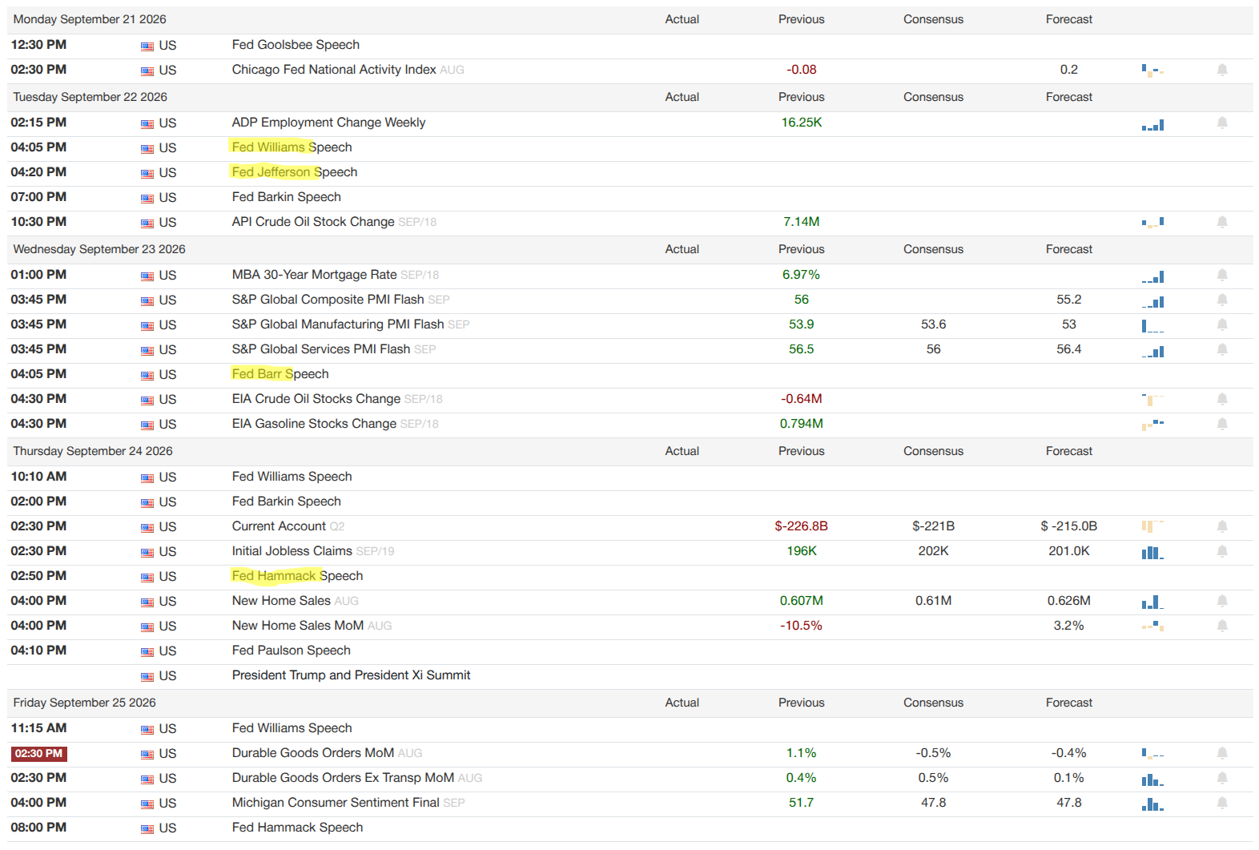The width and height of the screenshot is (1259, 850).
Task: Set alert bell for EIA Gasoline Stocks Change
Action: (x=1222, y=424)
